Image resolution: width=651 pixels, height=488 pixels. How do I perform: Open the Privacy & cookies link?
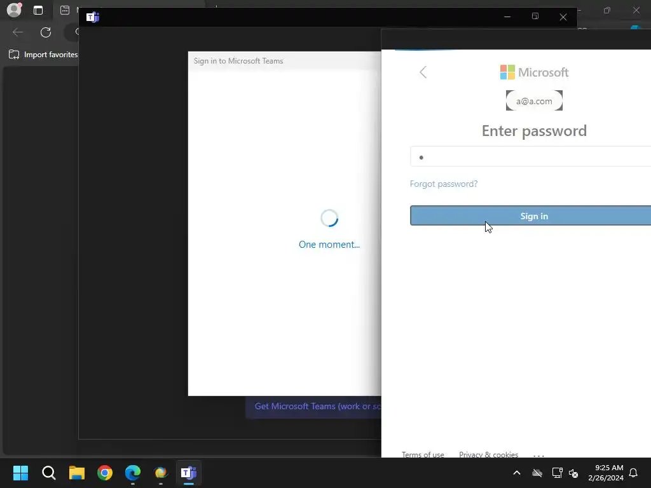click(488, 454)
